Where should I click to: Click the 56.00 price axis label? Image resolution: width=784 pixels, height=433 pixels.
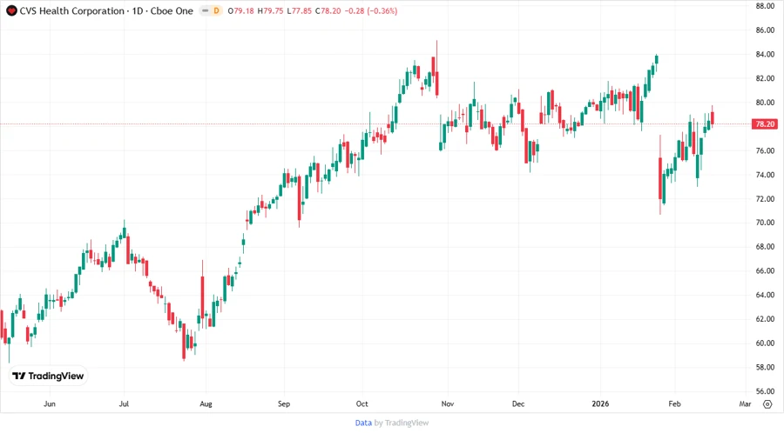[x=765, y=391]
